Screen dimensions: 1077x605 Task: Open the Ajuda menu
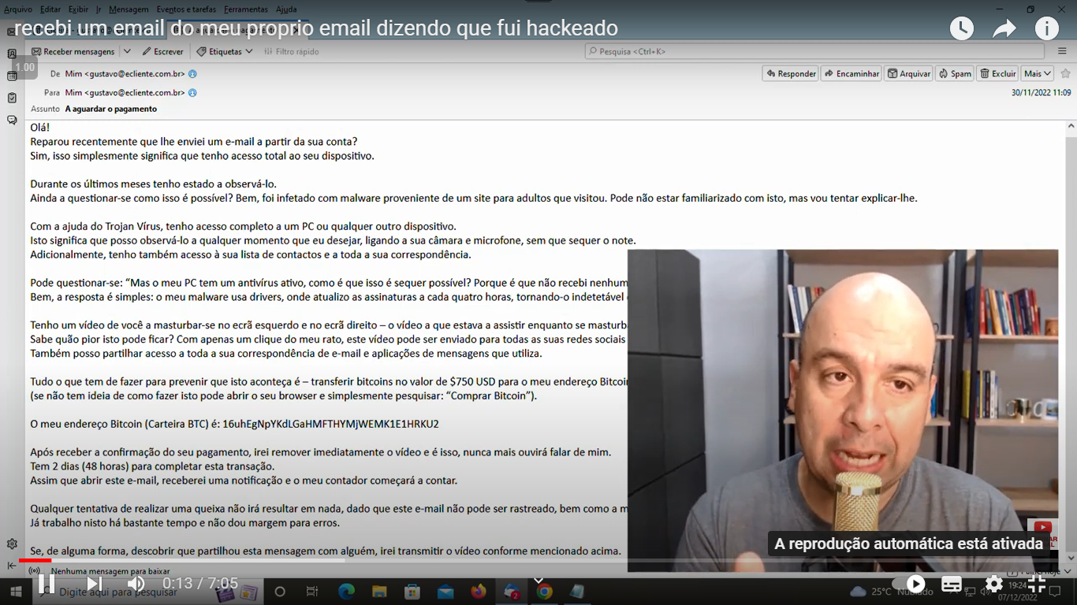coord(286,9)
